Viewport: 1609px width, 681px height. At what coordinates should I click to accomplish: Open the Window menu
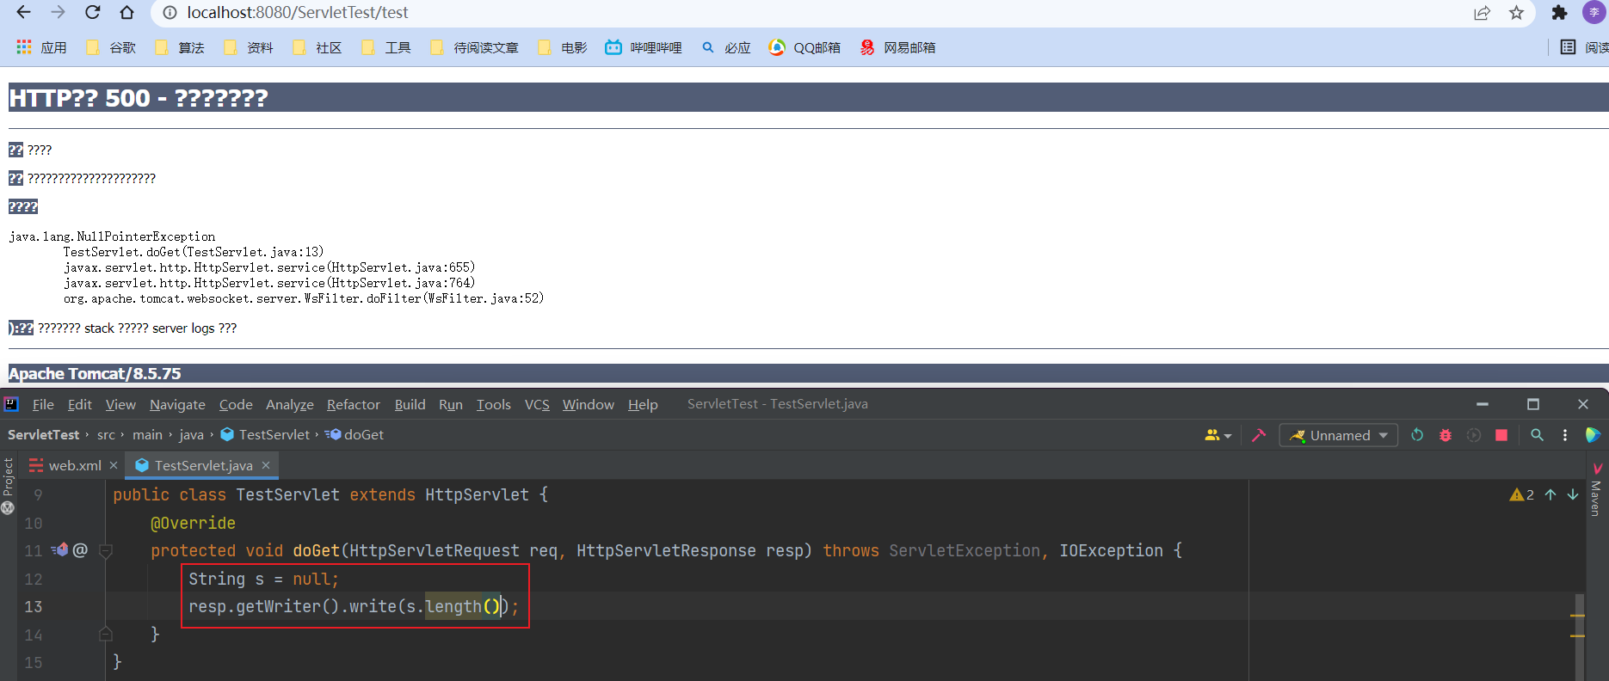589,405
